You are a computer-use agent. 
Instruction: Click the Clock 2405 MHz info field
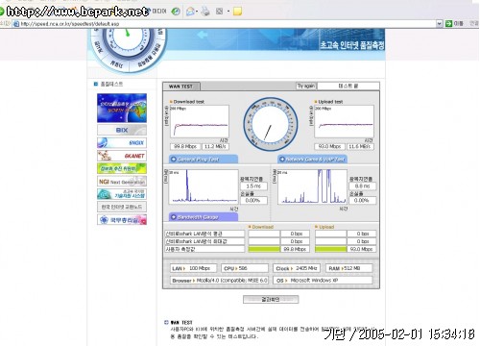click(297, 268)
